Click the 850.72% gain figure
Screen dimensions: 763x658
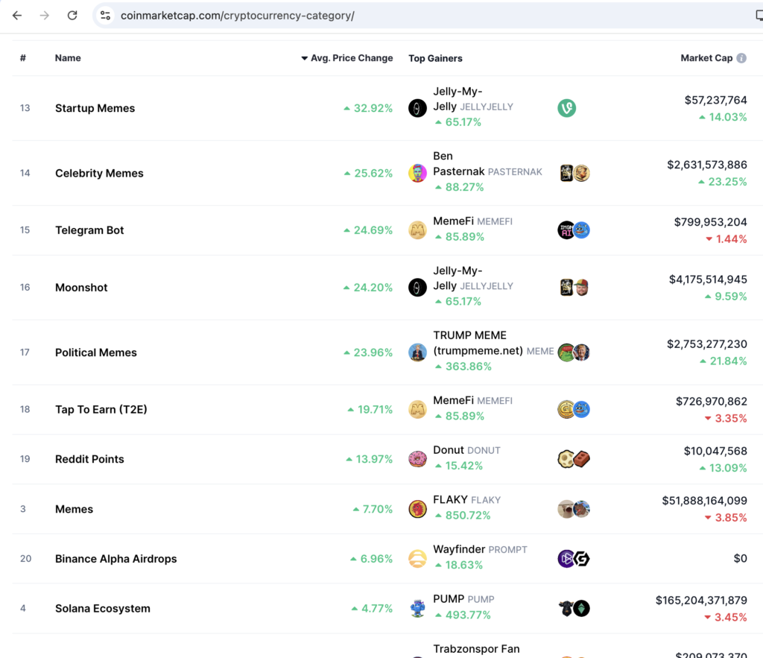pos(463,516)
